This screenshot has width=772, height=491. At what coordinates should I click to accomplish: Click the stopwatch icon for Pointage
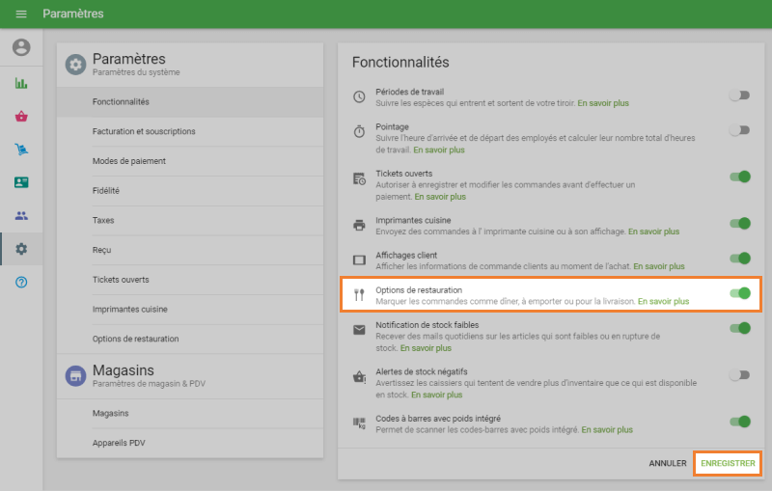click(x=359, y=132)
